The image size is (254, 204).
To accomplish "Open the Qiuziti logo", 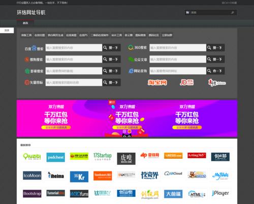I will (x=32, y=156).
